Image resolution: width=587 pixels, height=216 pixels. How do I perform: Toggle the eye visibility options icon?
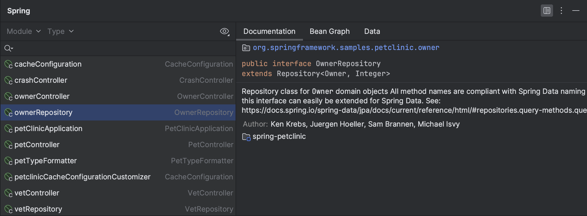coord(224,31)
